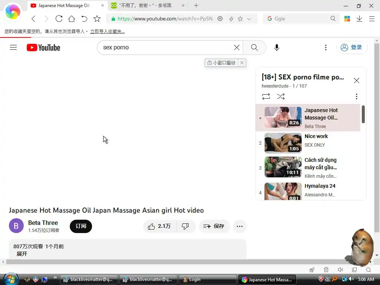Viewport: 380px width, 285px height.
Task: Dislike the video with thumbs down
Action: (186, 226)
